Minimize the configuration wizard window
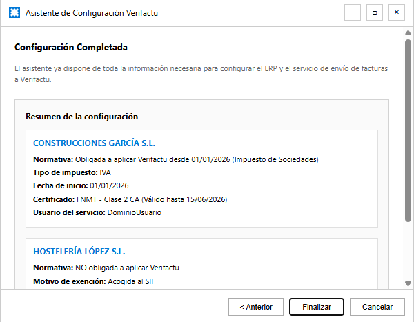Screen dimensions: 414x322 point(353,12)
